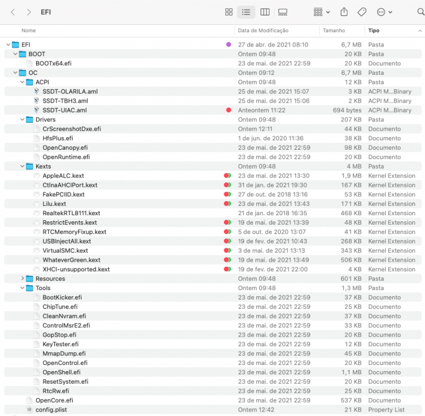
Task: Reverse sort order using Tipo arrow
Action: coord(420,31)
